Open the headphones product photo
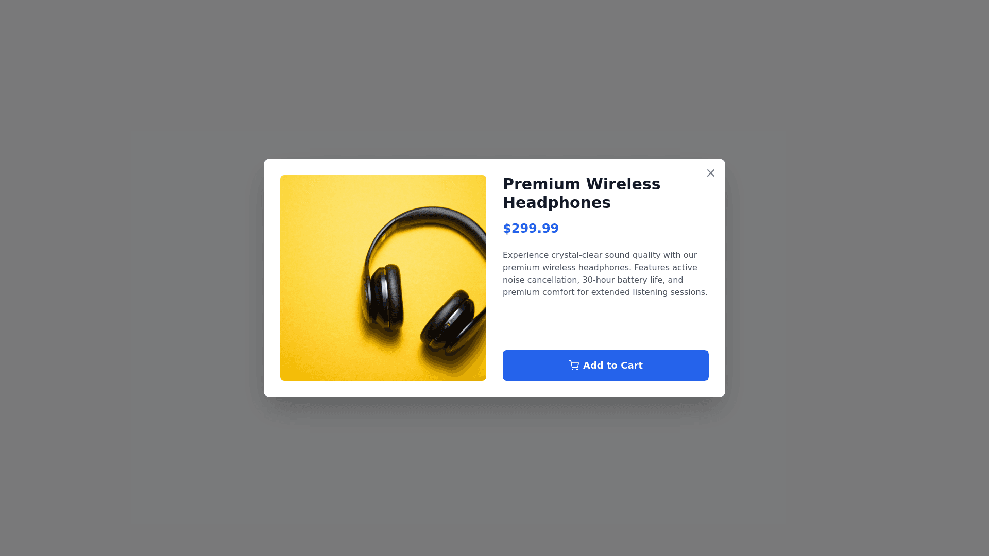Screen dimensions: 989x556 pyautogui.click(x=383, y=278)
